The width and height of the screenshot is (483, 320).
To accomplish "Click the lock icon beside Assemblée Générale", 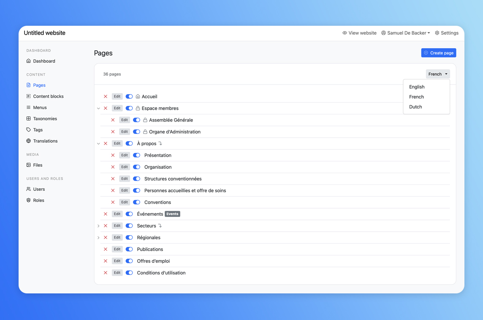I will point(145,120).
